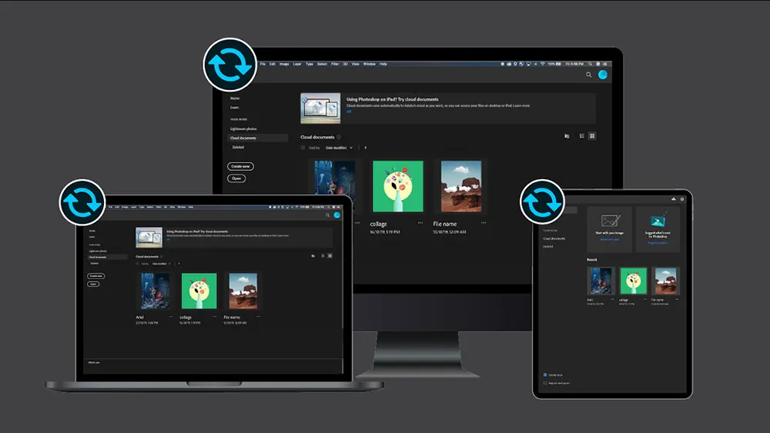Tick the select-all checkbox beside Sort by
The width and height of the screenshot is (770, 433).
coord(303,147)
